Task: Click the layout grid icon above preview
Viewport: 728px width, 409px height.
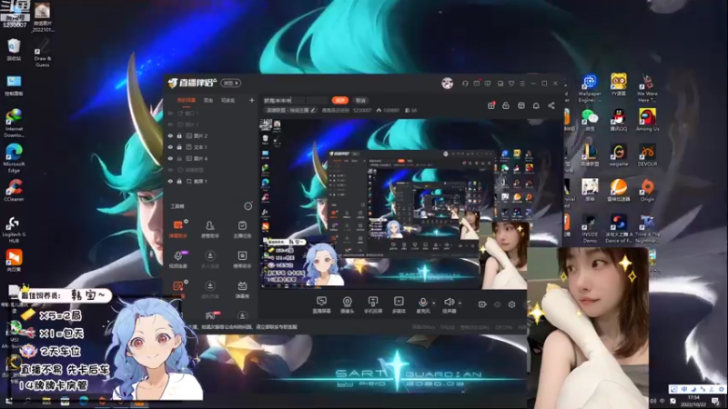Action: [521, 105]
